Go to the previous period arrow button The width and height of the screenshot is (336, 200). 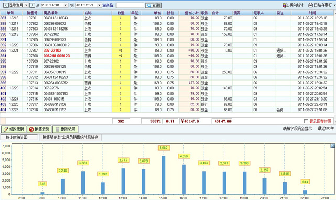coord(6,5)
